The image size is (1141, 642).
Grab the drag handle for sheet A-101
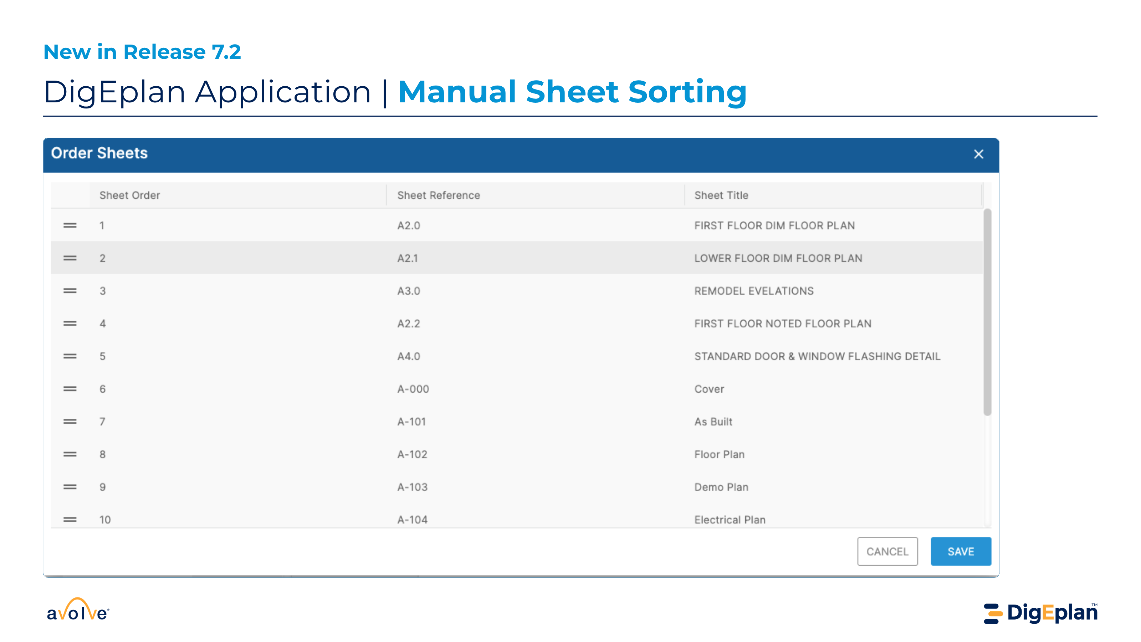pos(70,422)
